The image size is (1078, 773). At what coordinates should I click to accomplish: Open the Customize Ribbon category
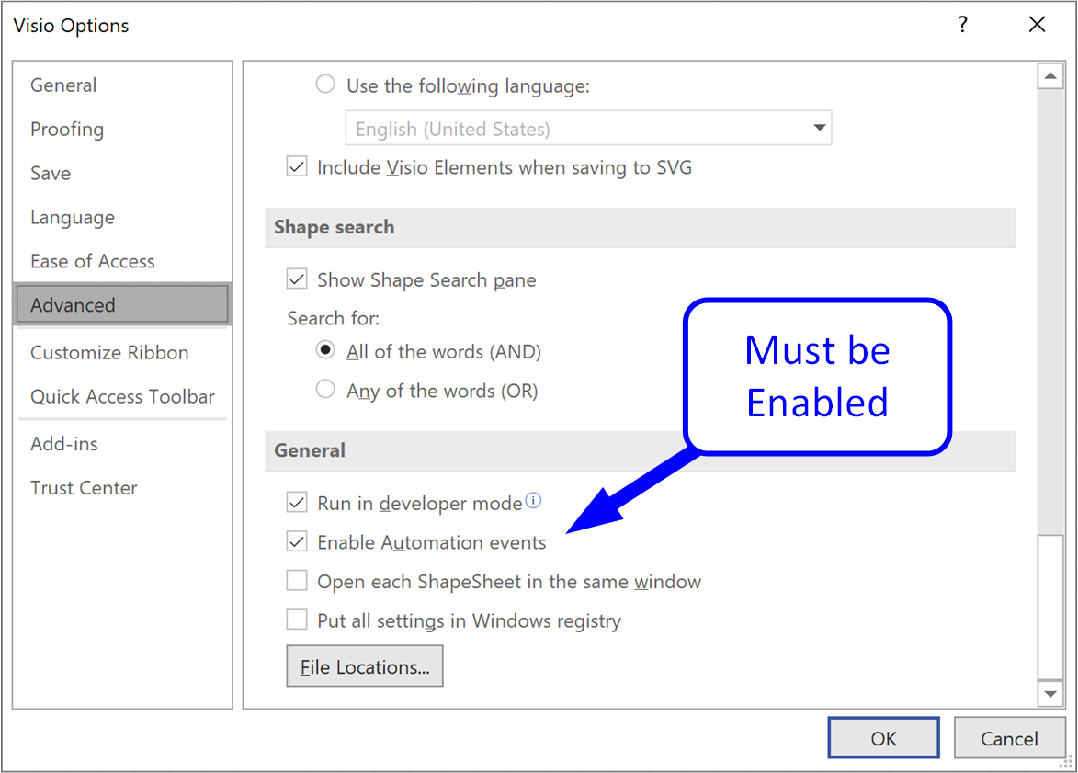[122, 353]
